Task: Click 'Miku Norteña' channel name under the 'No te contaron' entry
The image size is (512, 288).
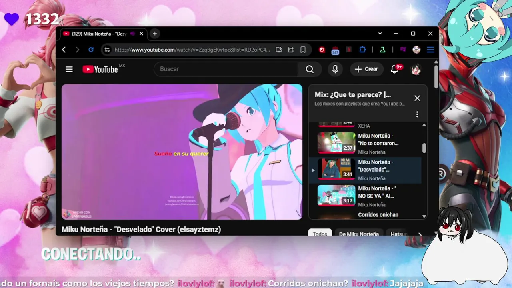Action: tap(372, 152)
